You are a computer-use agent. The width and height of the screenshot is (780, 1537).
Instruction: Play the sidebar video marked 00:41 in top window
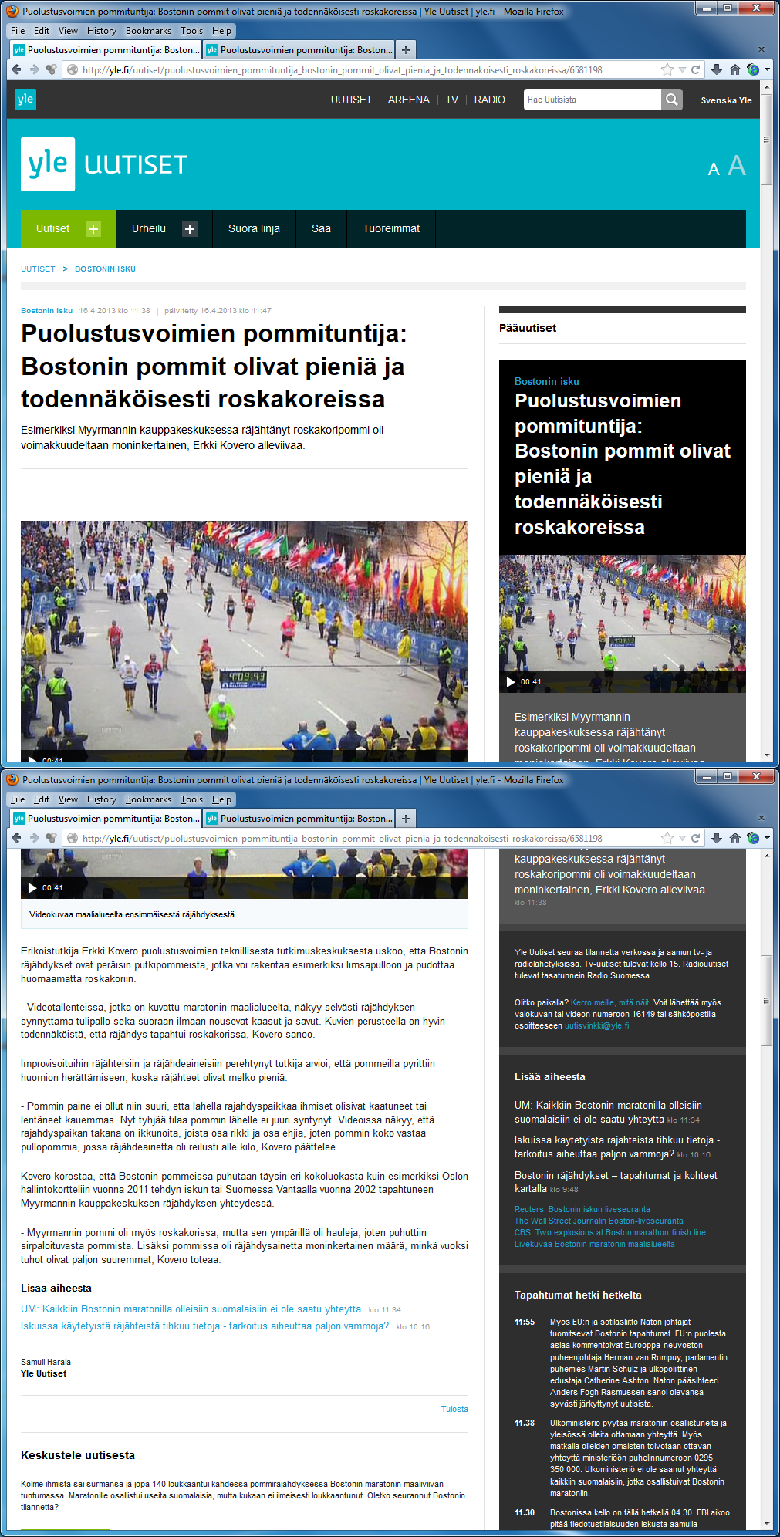click(x=510, y=682)
